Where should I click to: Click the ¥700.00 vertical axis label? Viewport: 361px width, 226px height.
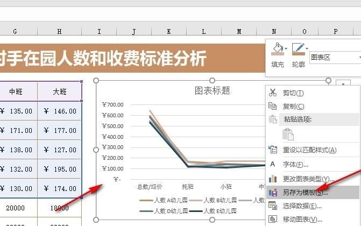click(x=113, y=104)
